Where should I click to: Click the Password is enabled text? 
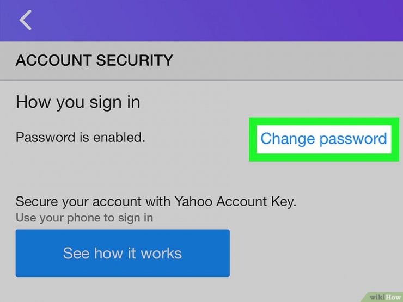(x=80, y=138)
